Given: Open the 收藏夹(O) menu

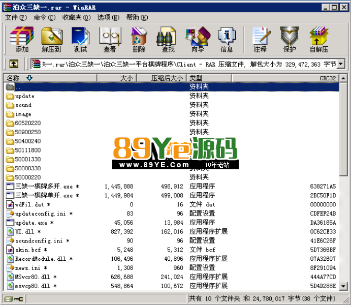Looking at the screenshot, I should pos(76,17).
